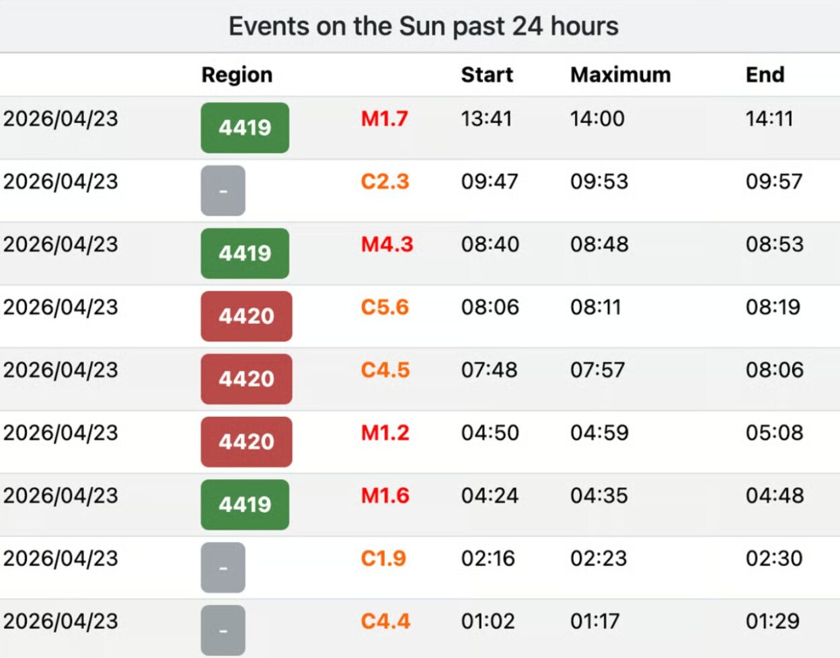Select the M1.2 flare class text
840x658 pixels.
pos(385,433)
